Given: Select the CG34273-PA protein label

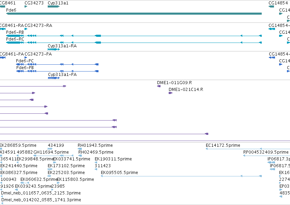Looking at the screenshot, I should click(x=38, y=54).
